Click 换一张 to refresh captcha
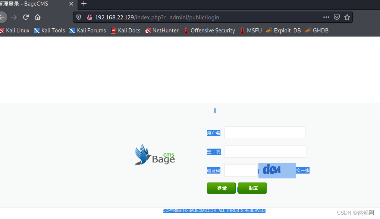Image resolution: width=380 pixels, height=219 pixels. [x=303, y=171]
